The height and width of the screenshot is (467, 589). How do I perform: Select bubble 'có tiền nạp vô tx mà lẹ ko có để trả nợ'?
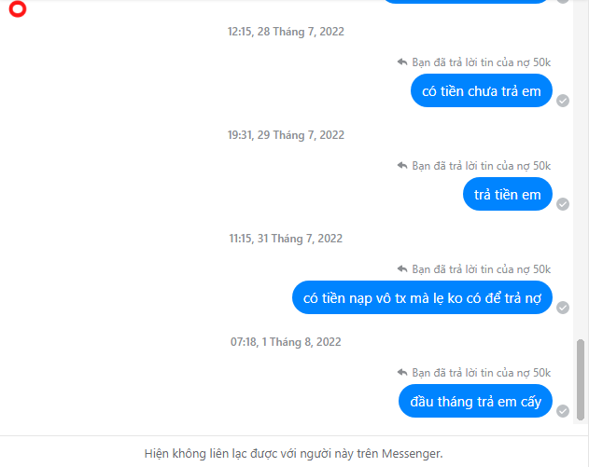422,298
